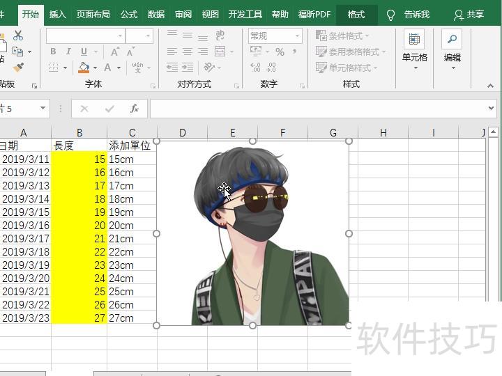Open the font group dialog launcher
The image size is (502, 376).
coord(153,86)
